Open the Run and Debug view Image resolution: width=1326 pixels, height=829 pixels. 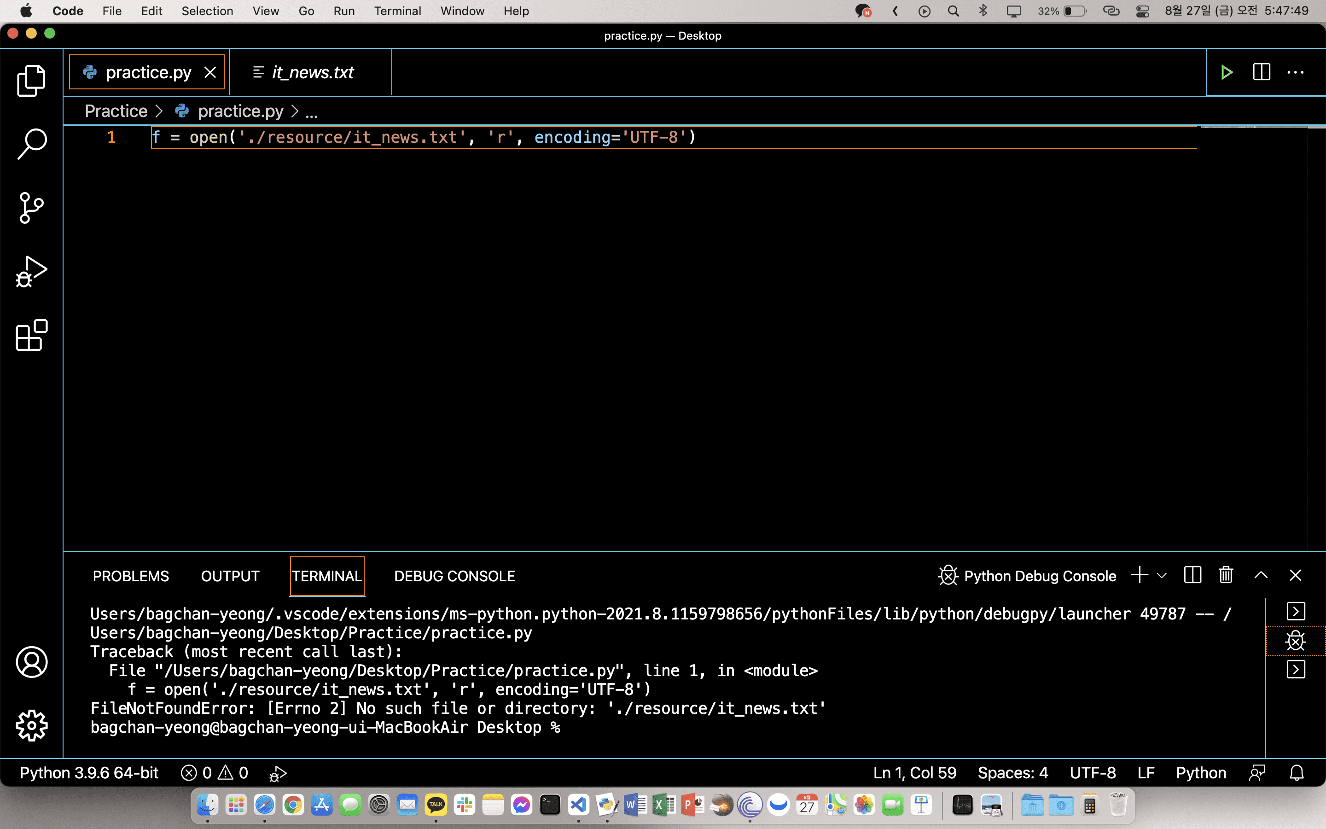31,271
